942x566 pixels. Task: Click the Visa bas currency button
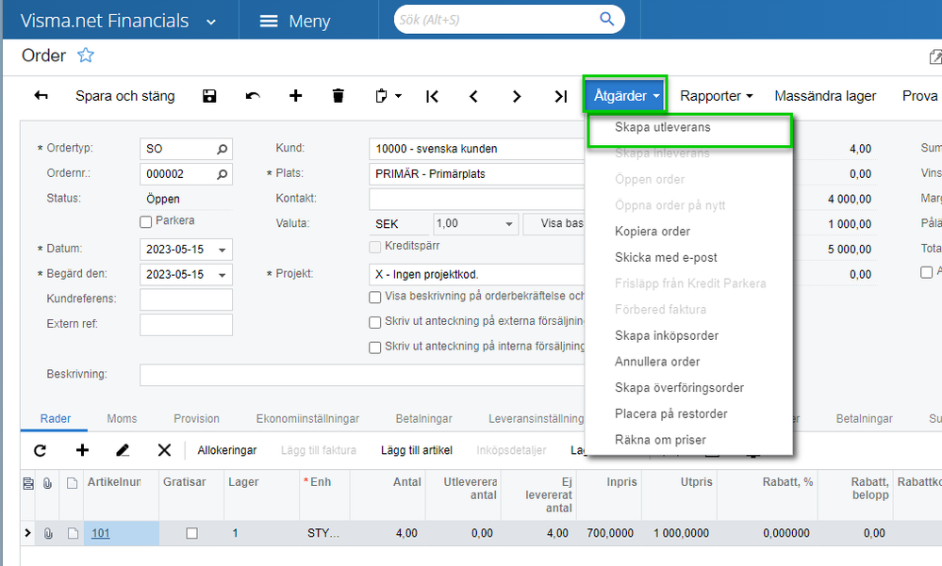tap(554, 224)
